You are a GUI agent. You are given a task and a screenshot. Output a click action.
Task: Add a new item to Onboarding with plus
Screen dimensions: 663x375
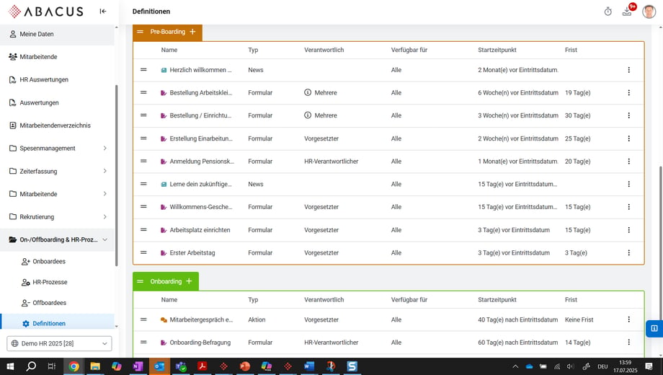189,281
